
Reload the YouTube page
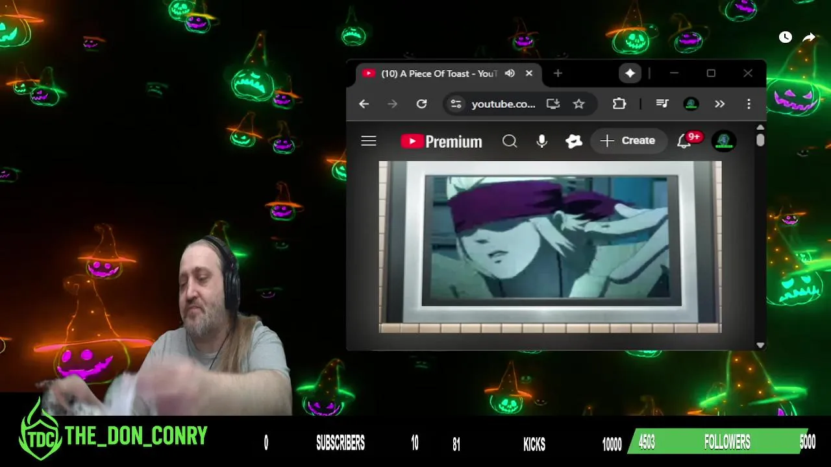click(421, 104)
